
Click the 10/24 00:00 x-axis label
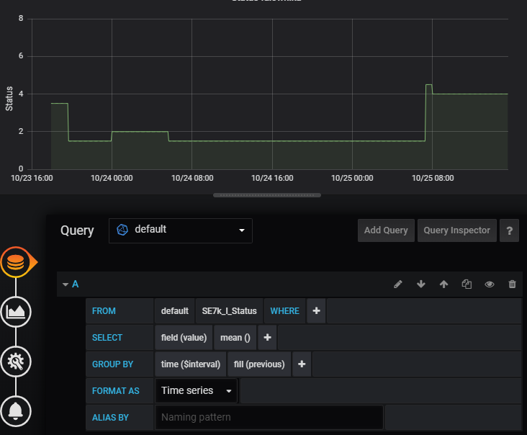click(x=112, y=178)
